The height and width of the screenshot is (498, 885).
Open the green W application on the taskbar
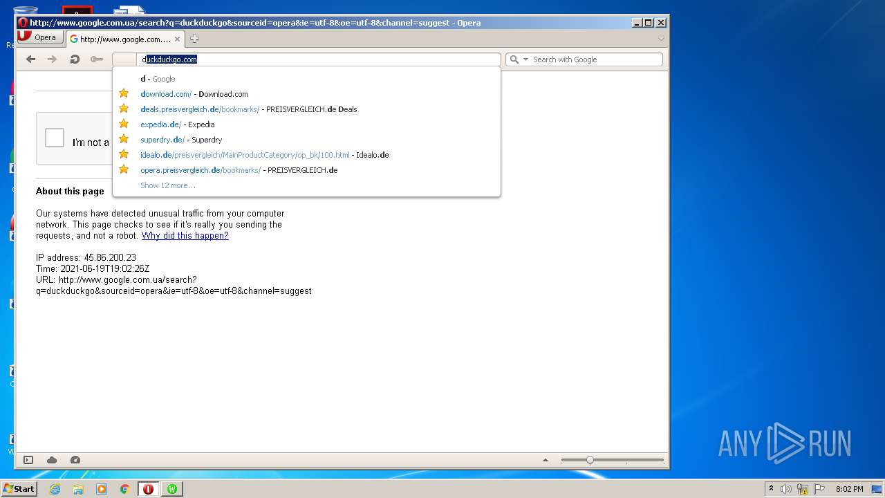click(171, 489)
